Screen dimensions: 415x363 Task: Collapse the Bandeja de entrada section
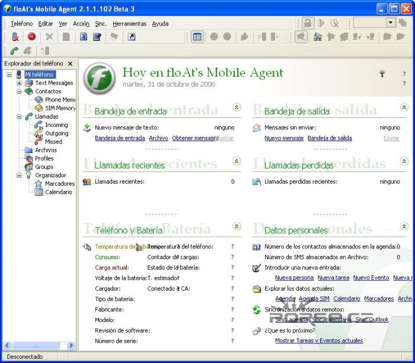click(237, 107)
